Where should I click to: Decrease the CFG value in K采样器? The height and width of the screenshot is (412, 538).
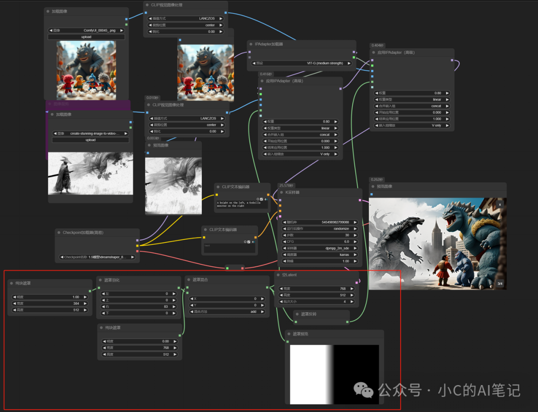click(284, 241)
